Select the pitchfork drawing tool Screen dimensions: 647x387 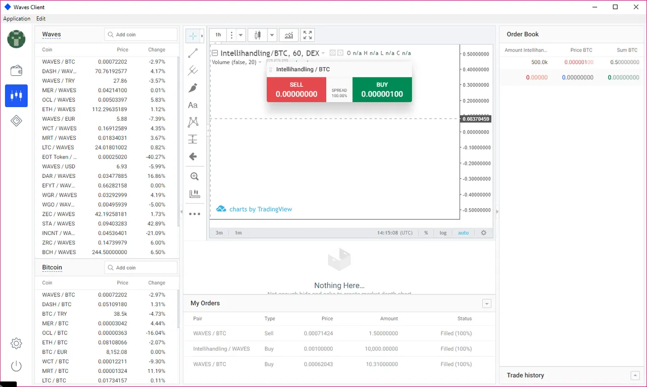pos(193,70)
